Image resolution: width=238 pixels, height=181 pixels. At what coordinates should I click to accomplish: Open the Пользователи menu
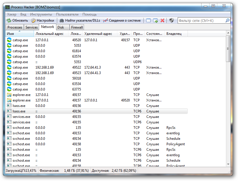coord(67,14)
